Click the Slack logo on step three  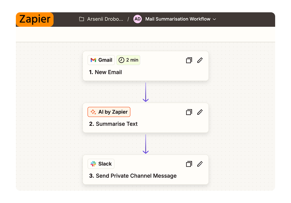93,164
